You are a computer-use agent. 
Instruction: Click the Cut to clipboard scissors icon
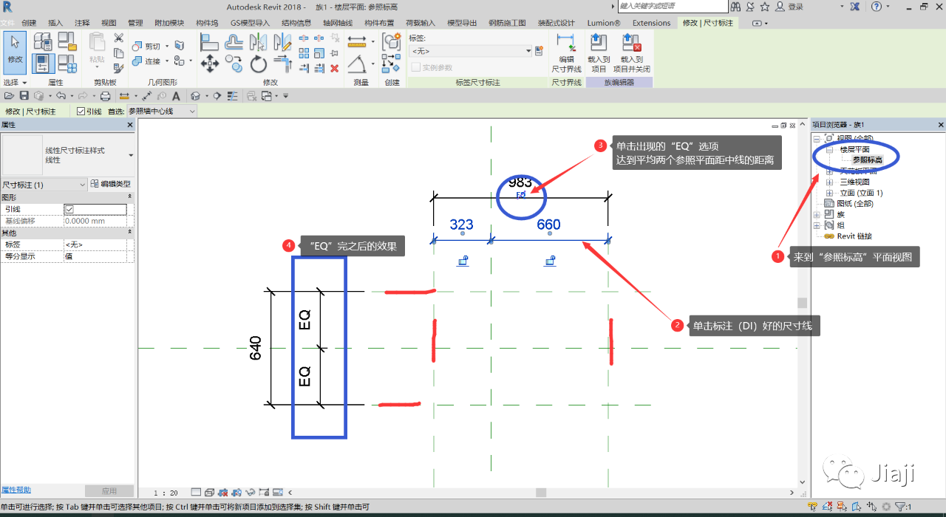point(118,38)
